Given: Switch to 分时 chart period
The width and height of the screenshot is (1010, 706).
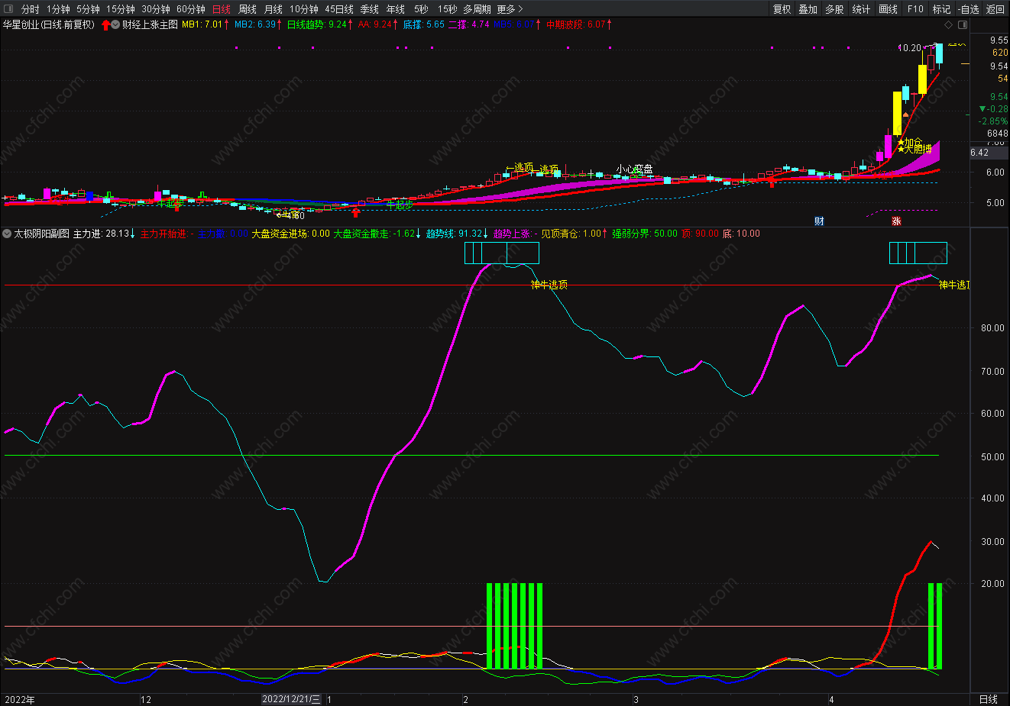Looking at the screenshot, I should click(30, 9).
